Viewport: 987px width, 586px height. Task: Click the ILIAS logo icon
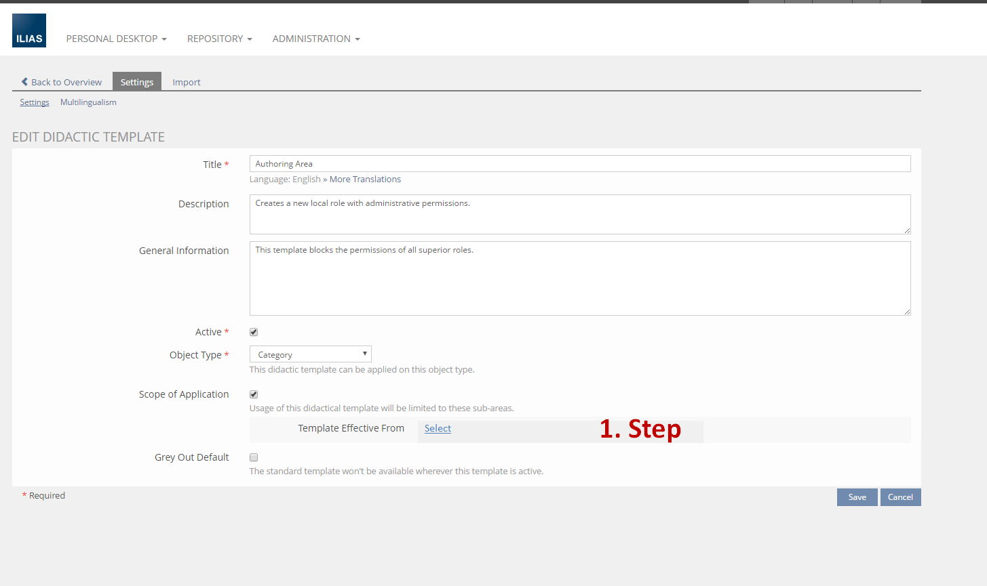coord(29,30)
